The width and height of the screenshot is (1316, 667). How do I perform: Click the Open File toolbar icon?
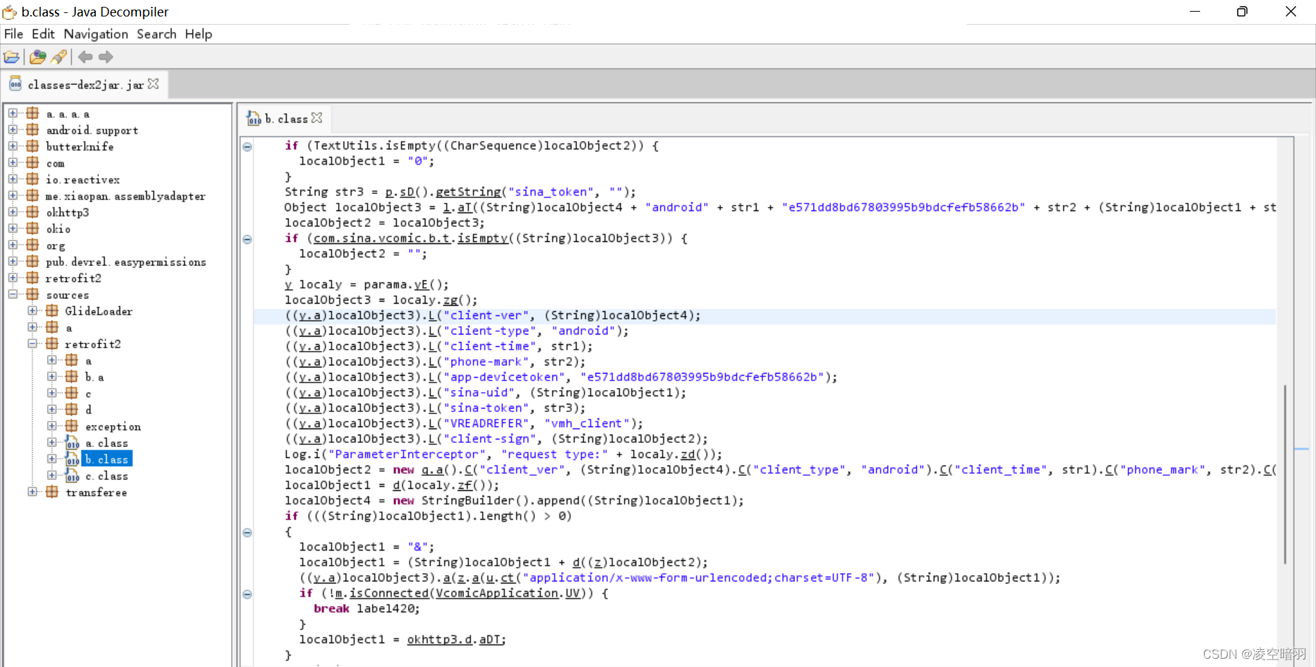12,57
